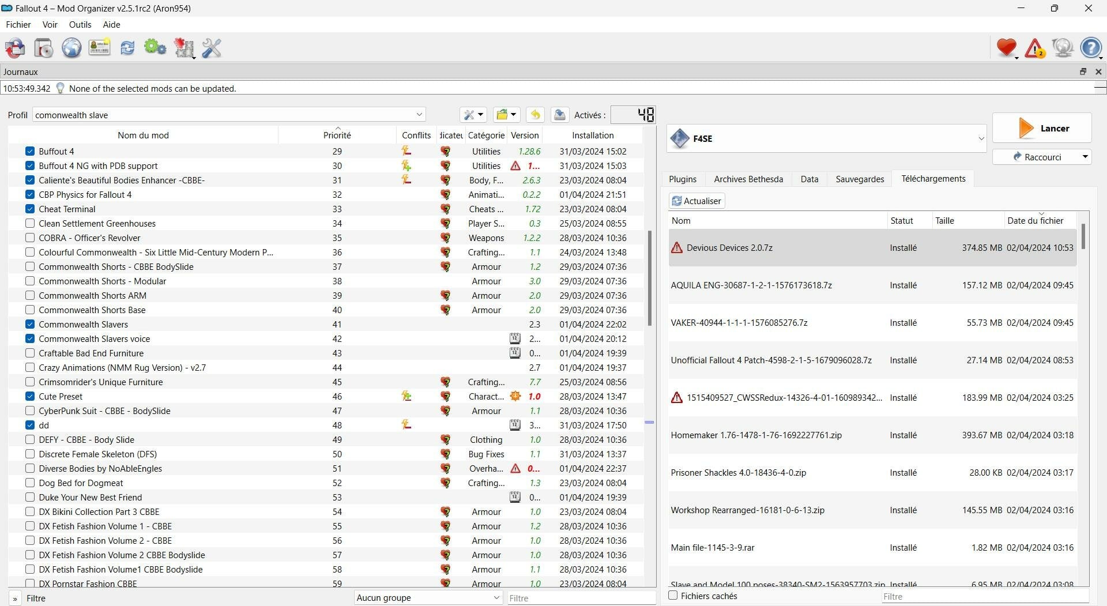Click the yellow restore backup arrow icon

(535, 115)
